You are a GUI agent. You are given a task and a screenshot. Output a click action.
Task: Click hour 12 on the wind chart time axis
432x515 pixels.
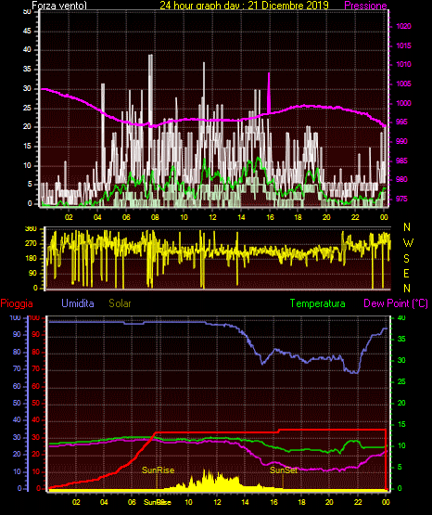coord(212,217)
